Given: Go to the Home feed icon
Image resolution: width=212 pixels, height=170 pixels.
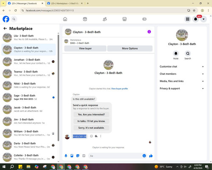Looking at the screenshot, I should 65,19.
